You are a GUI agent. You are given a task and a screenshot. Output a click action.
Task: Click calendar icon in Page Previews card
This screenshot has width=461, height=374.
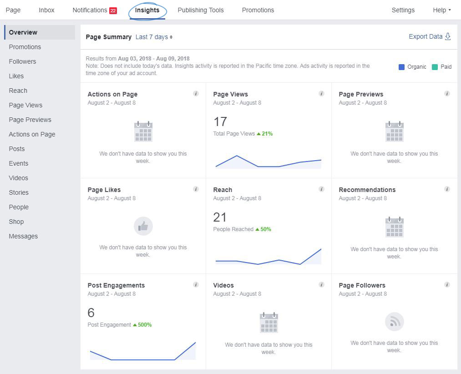click(x=394, y=131)
